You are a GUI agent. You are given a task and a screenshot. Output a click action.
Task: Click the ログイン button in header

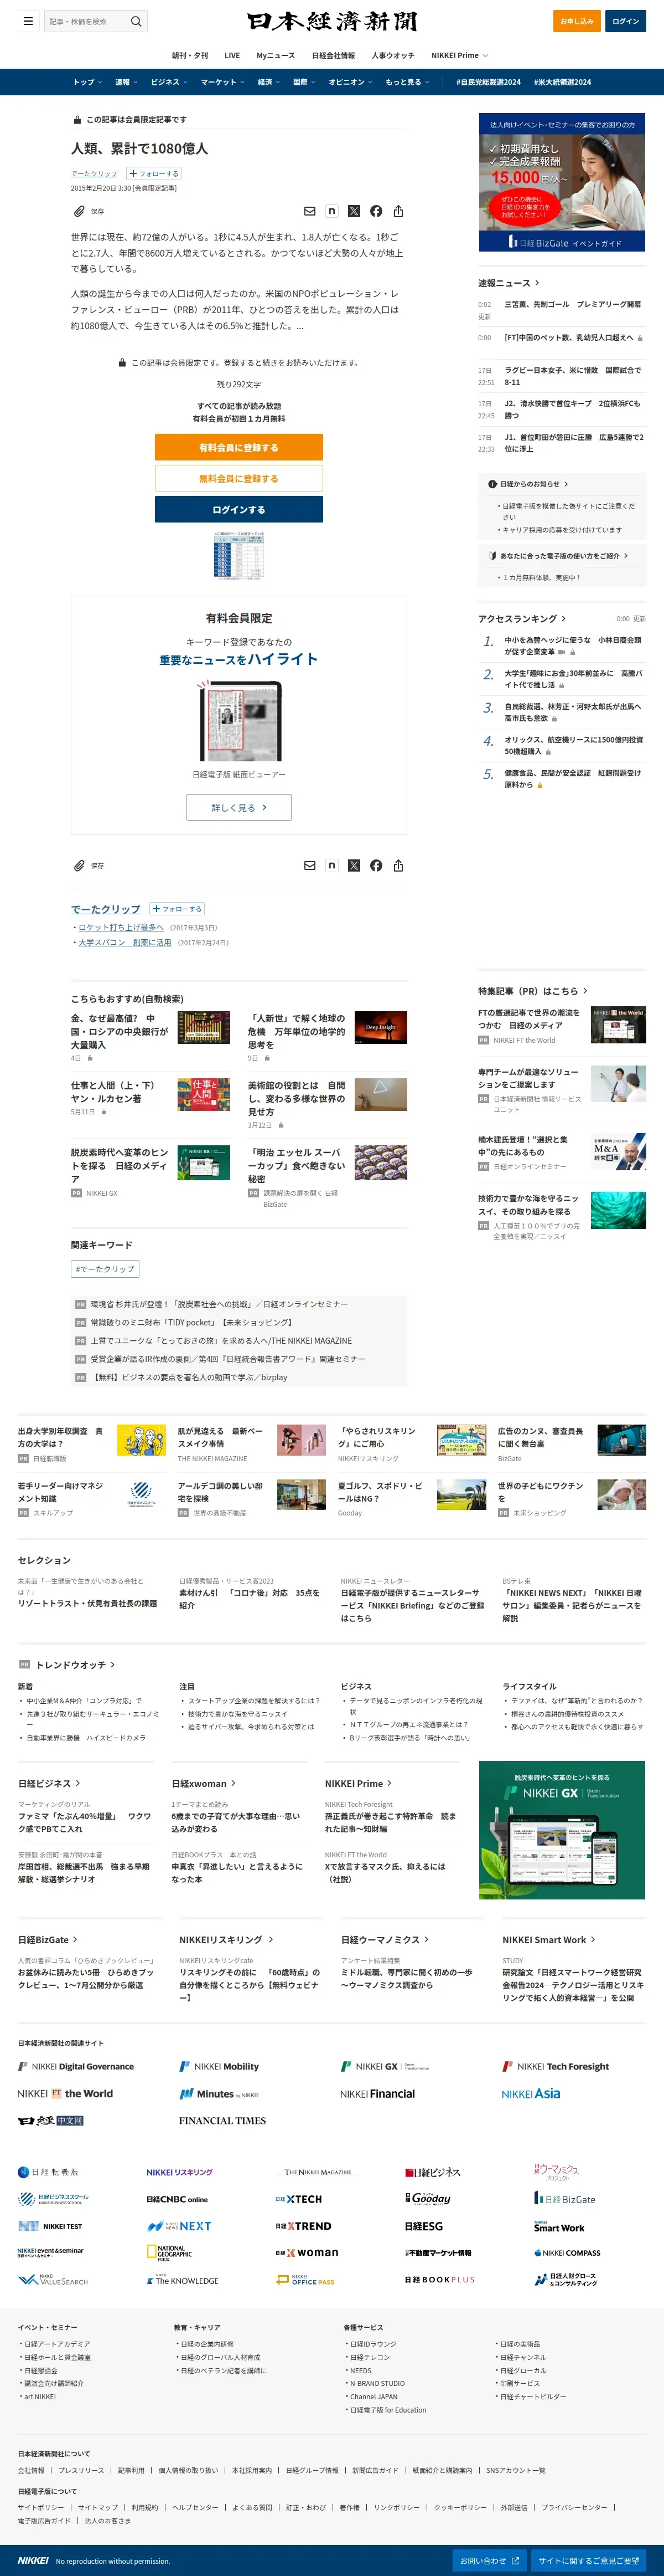pos(625,21)
